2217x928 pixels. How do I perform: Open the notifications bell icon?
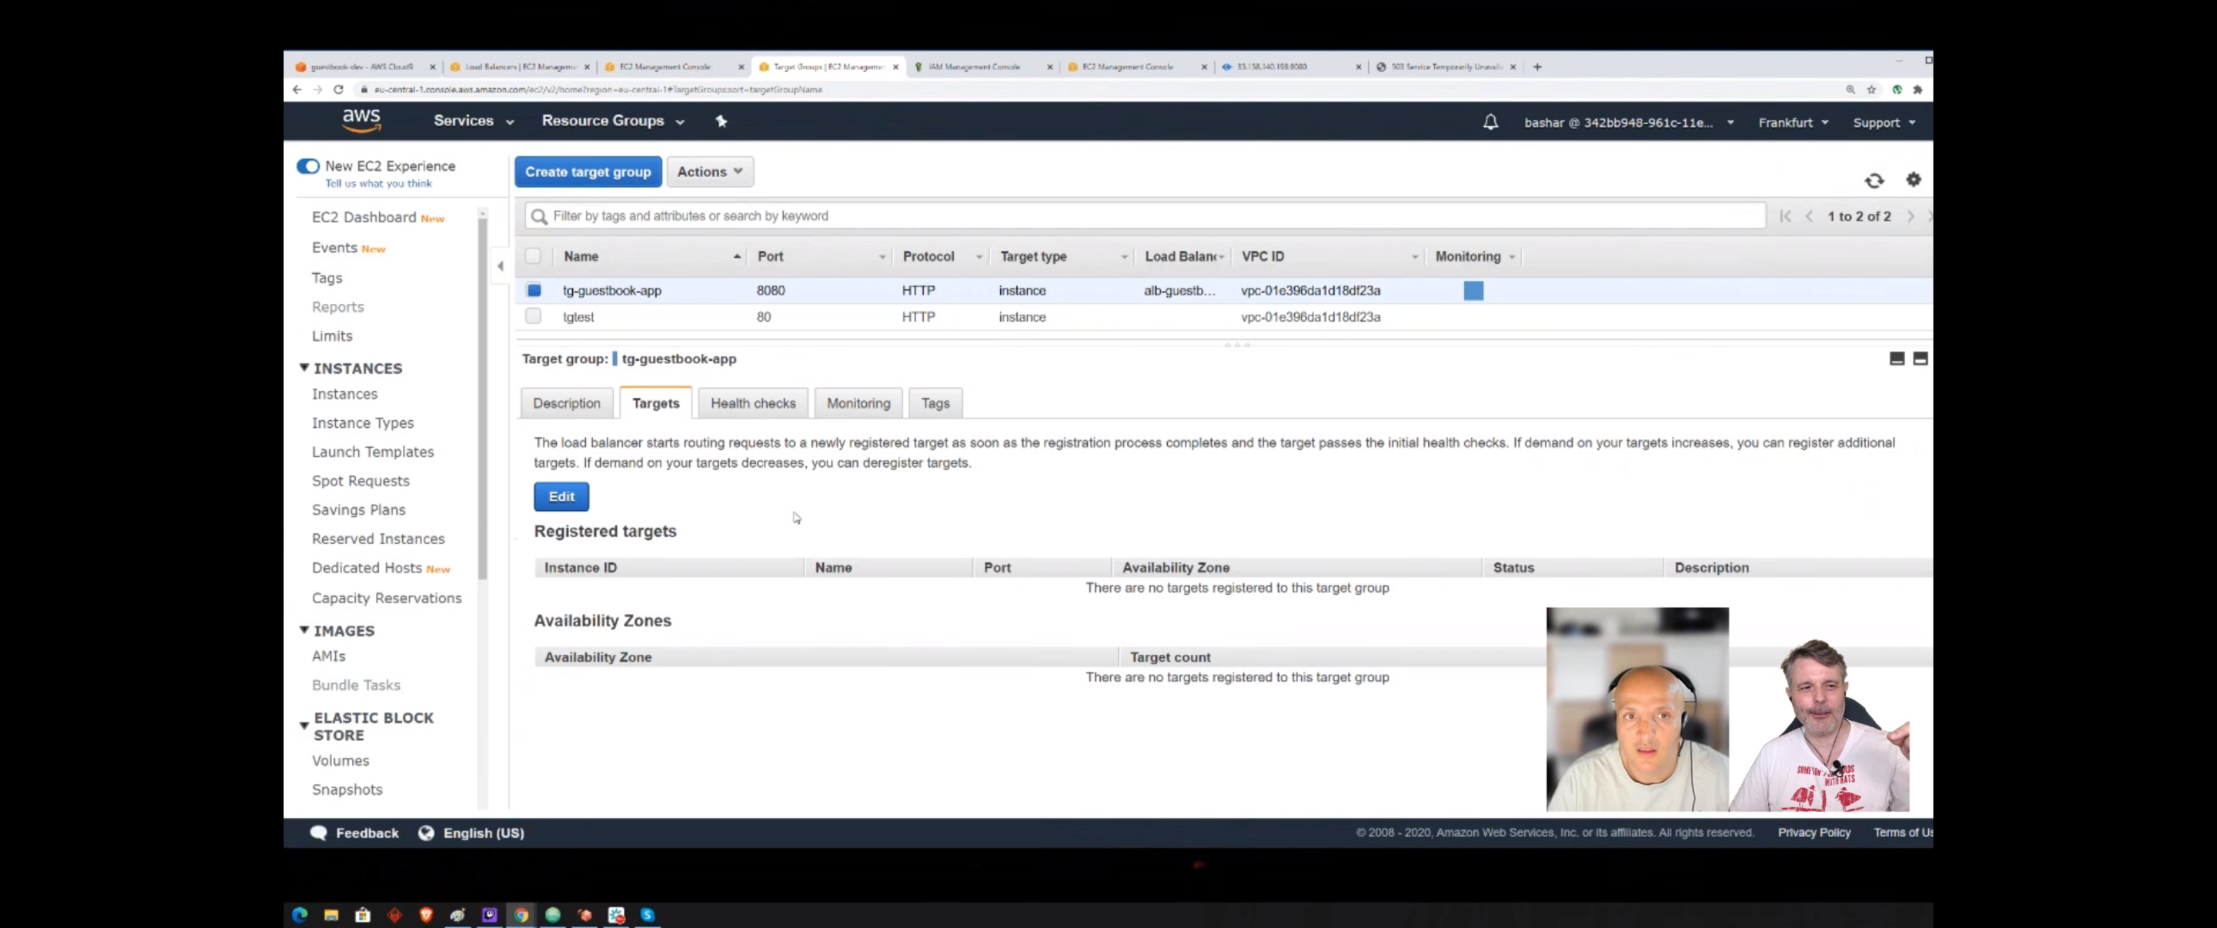click(1490, 122)
